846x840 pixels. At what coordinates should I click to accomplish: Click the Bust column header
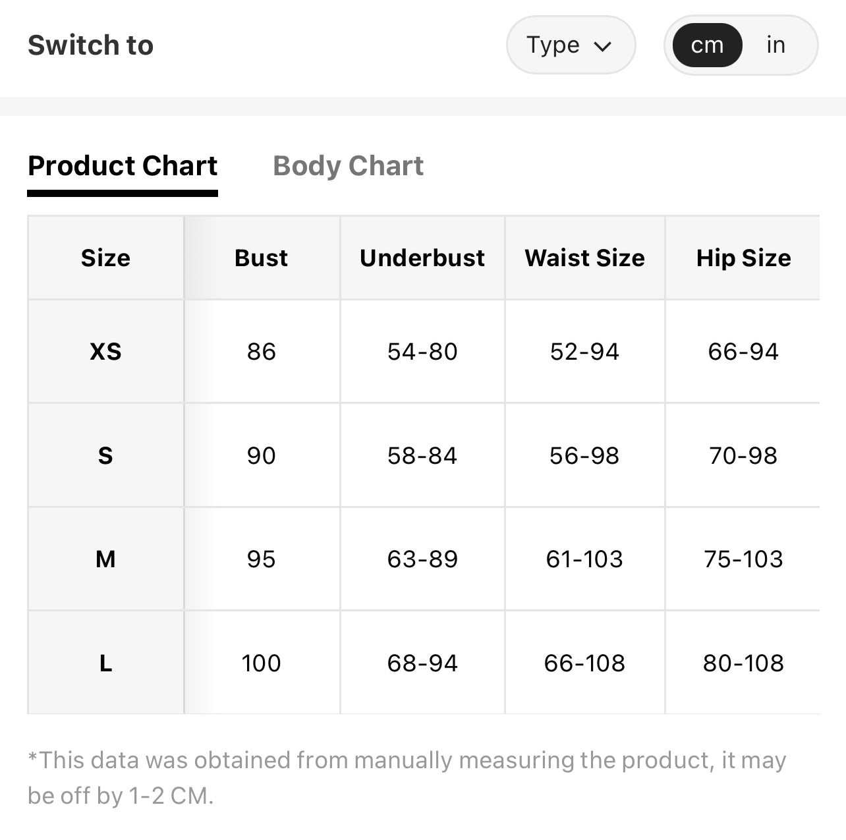262,258
